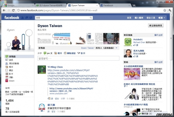Open new tab with plus button

(x=134, y=5)
